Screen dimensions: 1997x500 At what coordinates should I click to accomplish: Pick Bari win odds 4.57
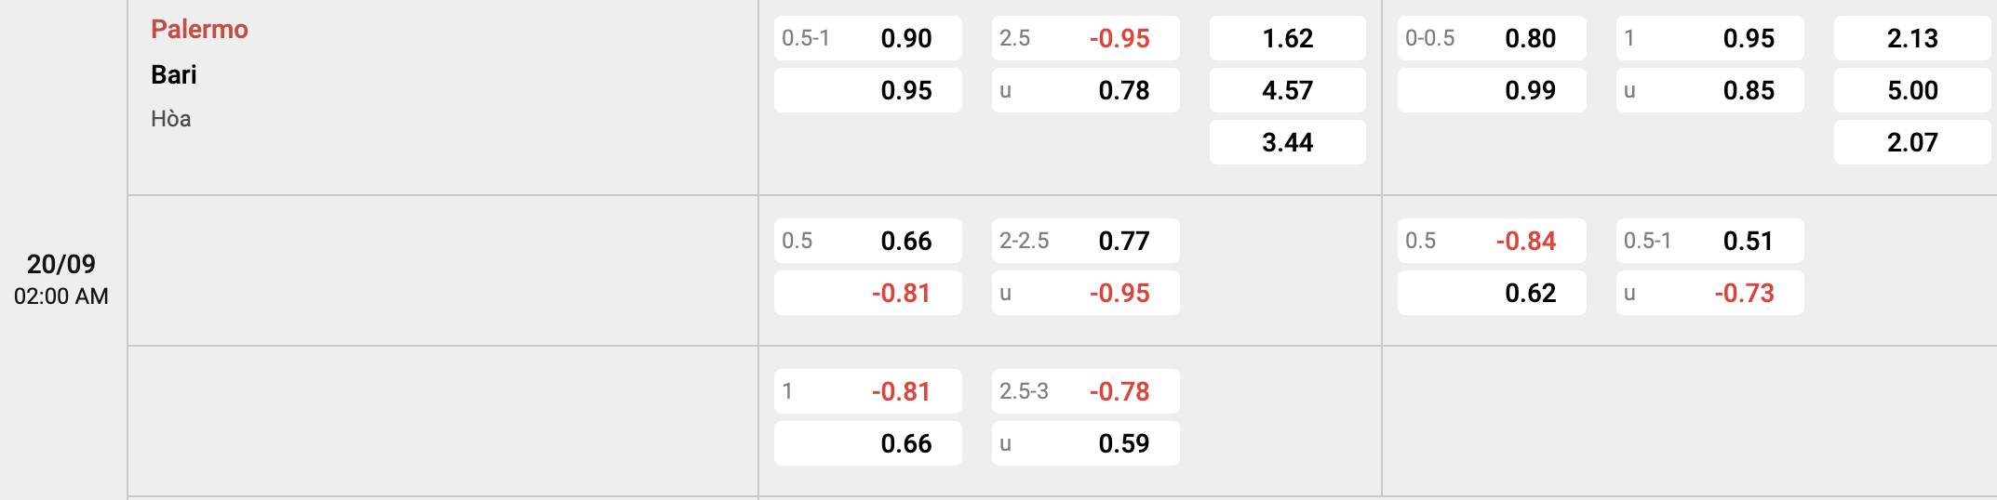click(1288, 90)
